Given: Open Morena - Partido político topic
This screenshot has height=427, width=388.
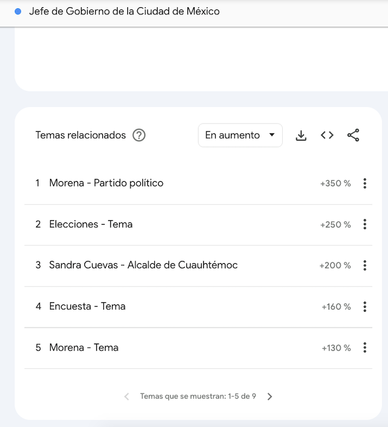Looking at the screenshot, I should (106, 183).
